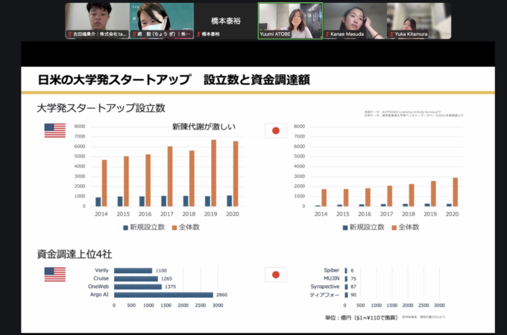Click Kanae Masuda's video tile
Viewport: 507px width, 335px height.
click(x=353, y=20)
